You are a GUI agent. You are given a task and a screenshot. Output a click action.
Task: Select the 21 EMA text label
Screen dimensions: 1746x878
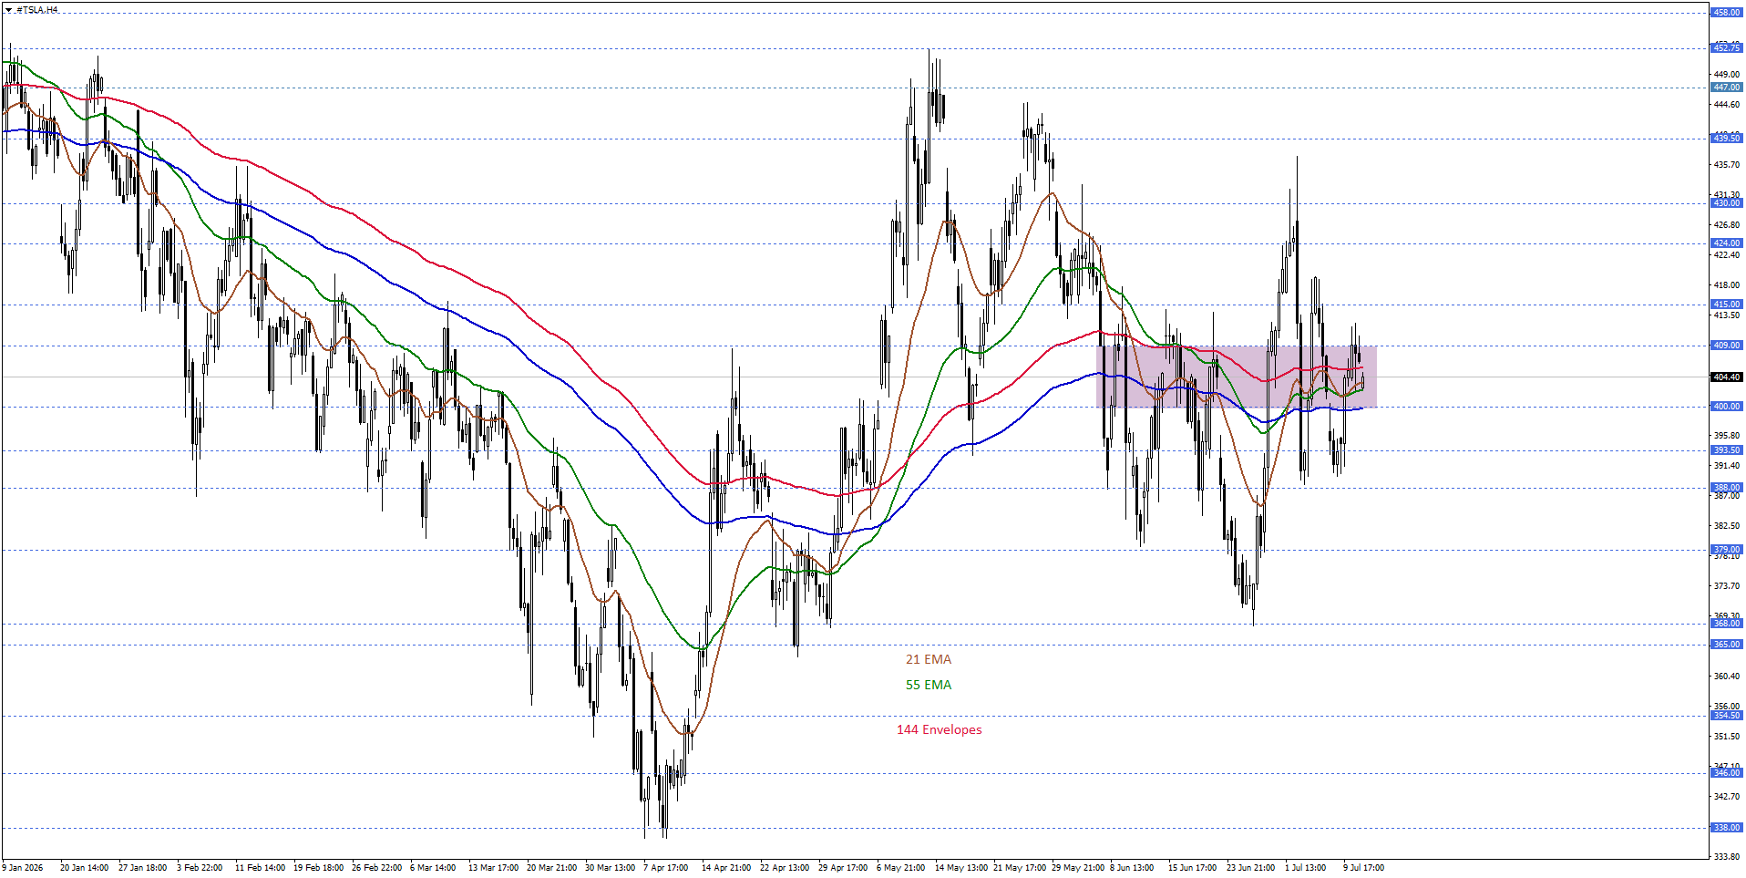(929, 659)
